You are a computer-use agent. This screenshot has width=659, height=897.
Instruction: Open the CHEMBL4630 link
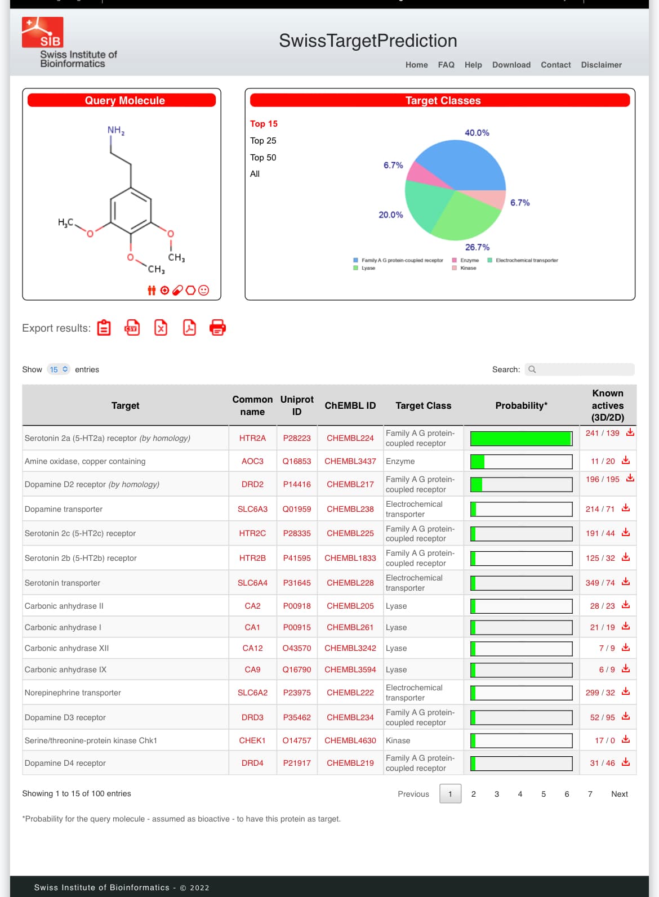coord(350,740)
